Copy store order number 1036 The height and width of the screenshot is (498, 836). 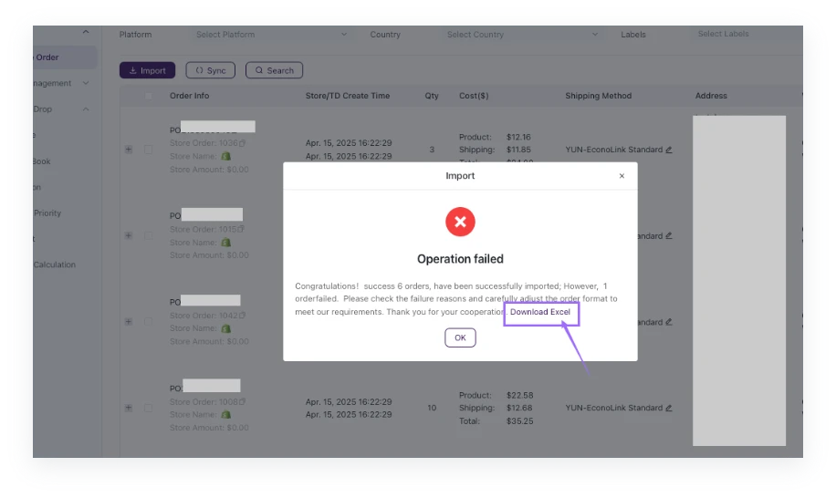pos(243,143)
